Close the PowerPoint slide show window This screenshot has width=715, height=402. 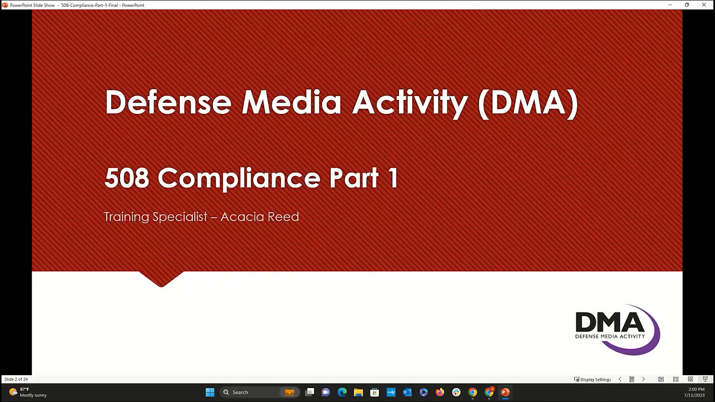pos(703,5)
